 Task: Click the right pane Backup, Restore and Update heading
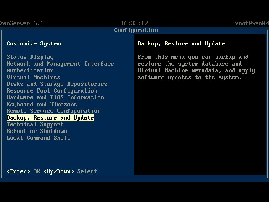(x=181, y=44)
